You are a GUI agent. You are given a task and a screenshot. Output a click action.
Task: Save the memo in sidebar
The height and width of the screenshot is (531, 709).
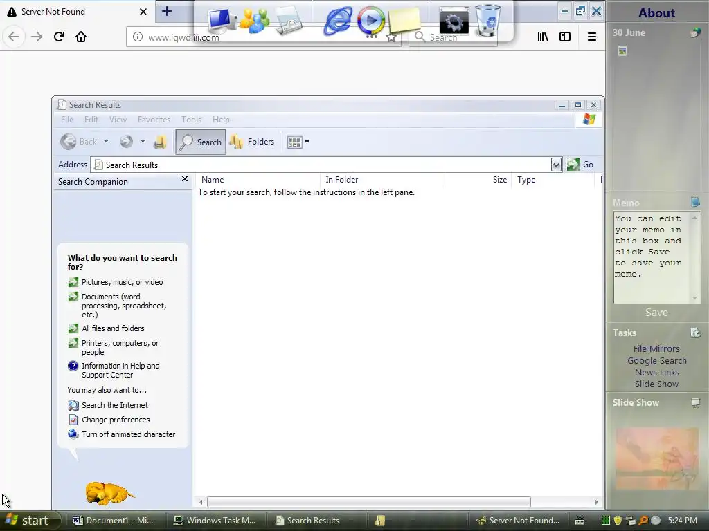(656, 313)
